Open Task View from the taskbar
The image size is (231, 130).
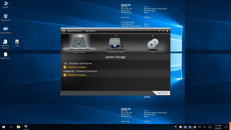pyautogui.click(x=11, y=127)
